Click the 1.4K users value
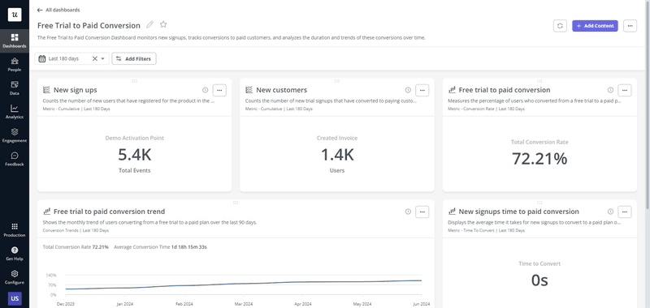650x308 pixels. coord(337,155)
